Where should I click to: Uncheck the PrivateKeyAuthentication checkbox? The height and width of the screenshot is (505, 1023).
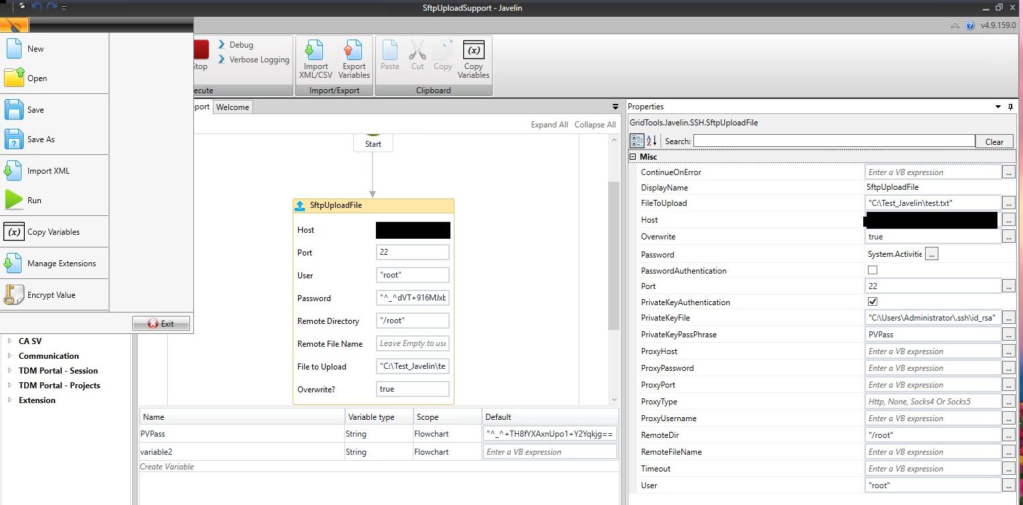873,302
